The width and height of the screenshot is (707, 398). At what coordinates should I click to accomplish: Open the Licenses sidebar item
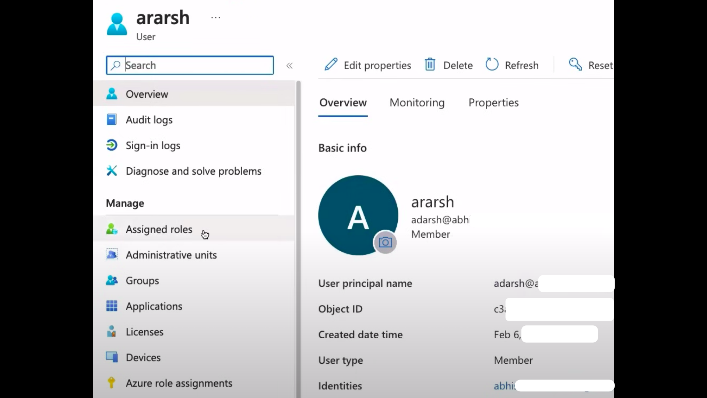point(144,332)
